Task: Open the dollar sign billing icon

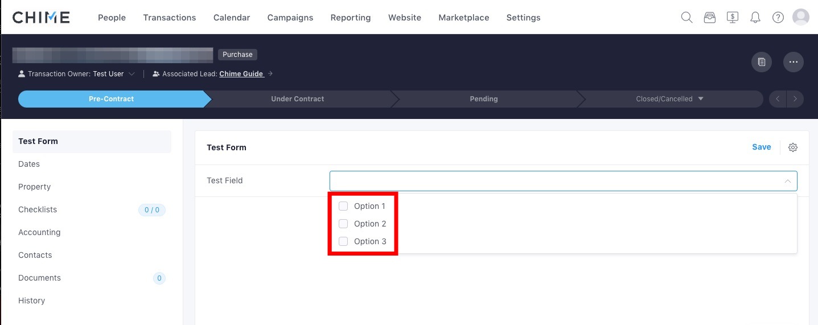Action: (x=733, y=18)
